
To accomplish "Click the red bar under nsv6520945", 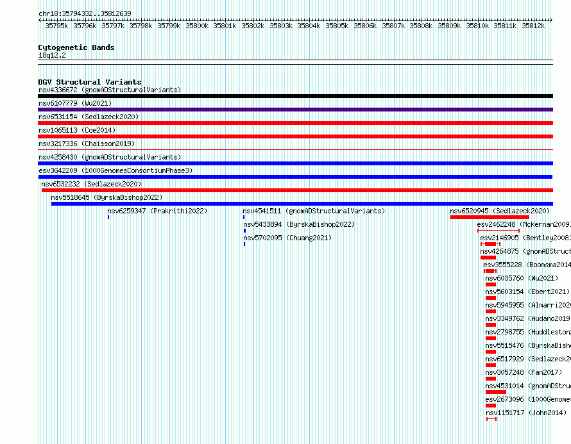I will pos(490,217).
